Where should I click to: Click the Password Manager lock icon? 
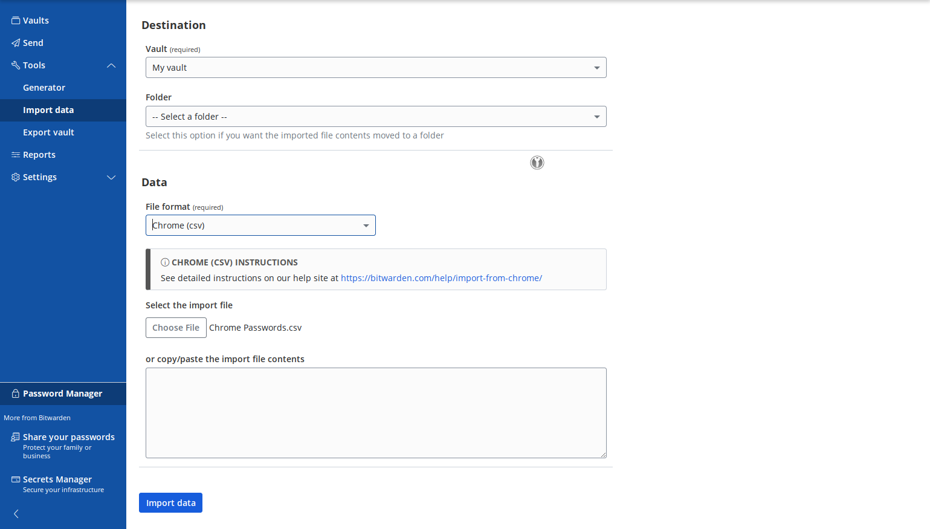tap(16, 394)
